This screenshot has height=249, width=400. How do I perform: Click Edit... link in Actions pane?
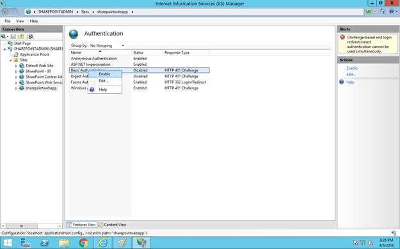(351, 74)
